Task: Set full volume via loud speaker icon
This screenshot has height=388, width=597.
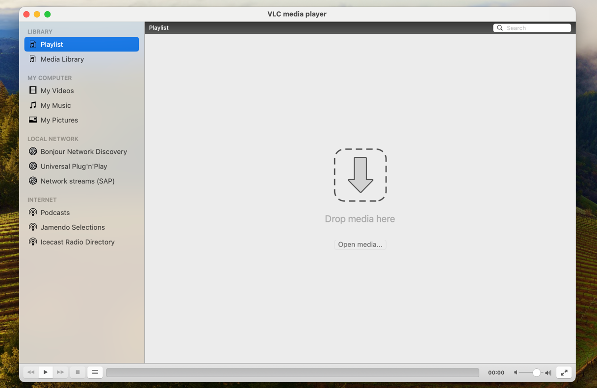Action: (x=548, y=373)
